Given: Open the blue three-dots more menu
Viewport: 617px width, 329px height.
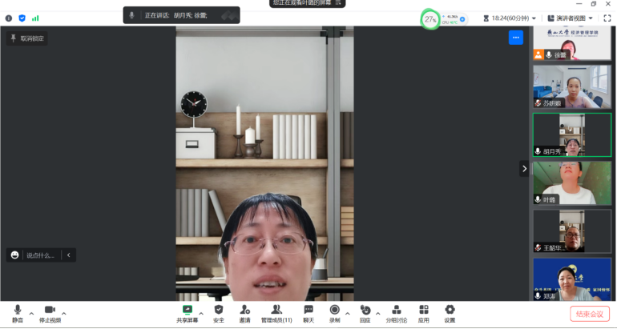Looking at the screenshot, I should [515, 38].
